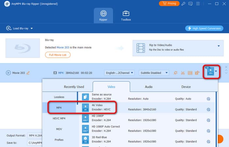The height and width of the screenshot is (147, 229).
Task: Click the edit metadata ID icon
Action: (x=190, y=73)
